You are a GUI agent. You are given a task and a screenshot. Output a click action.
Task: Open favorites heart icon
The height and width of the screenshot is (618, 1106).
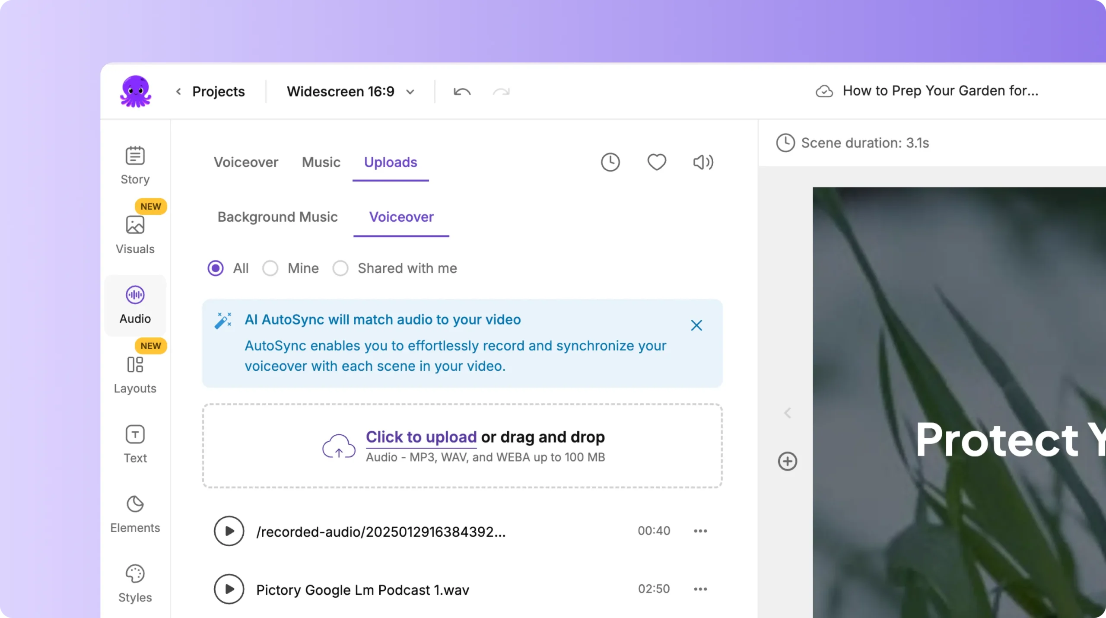pyautogui.click(x=656, y=162)
